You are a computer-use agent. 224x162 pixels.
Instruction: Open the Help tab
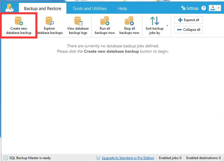[x=122, y=9]
